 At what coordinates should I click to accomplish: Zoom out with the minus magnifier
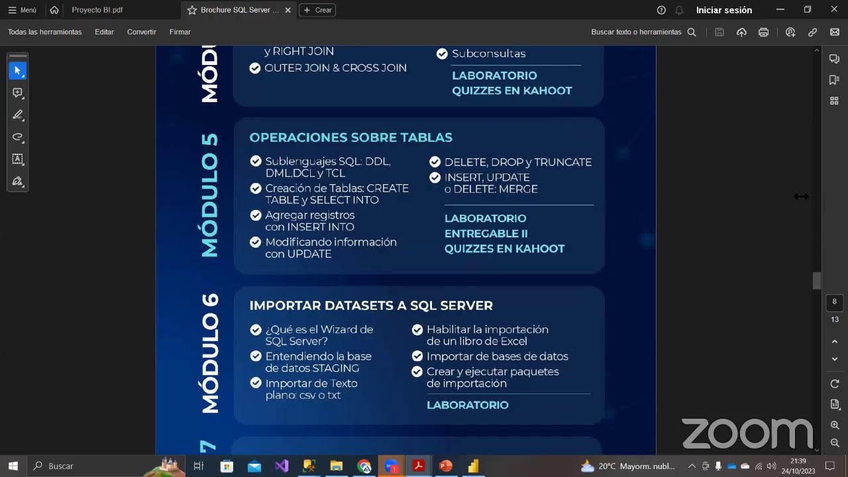(834, 443)
